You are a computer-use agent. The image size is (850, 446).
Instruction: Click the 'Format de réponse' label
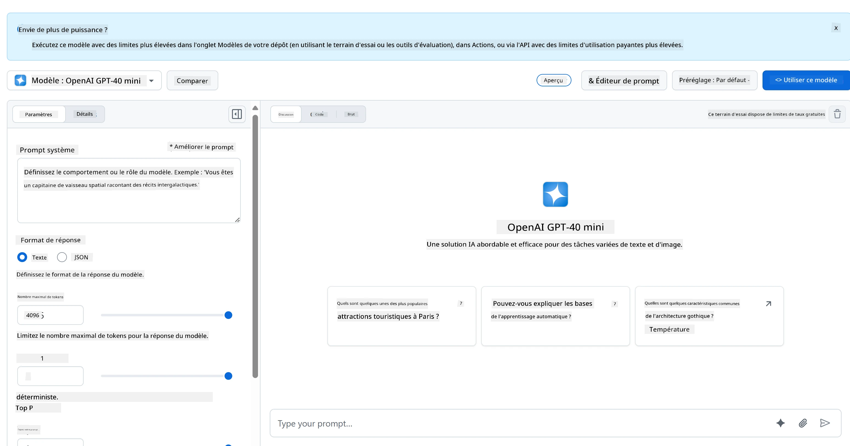click(x=50, y=240)
